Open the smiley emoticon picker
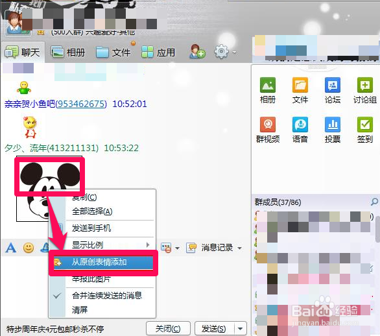The height and width of the screenshot is (336, 380). [x=29, y=248]
